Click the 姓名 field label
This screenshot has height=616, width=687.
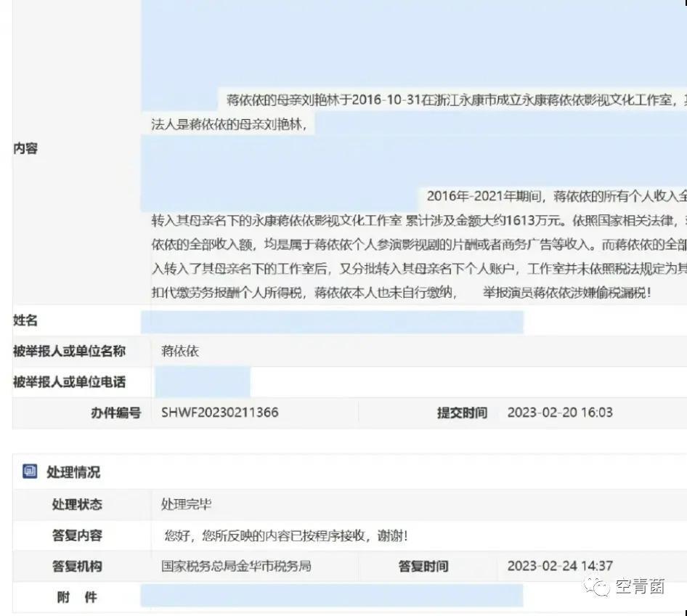point(25,320)
